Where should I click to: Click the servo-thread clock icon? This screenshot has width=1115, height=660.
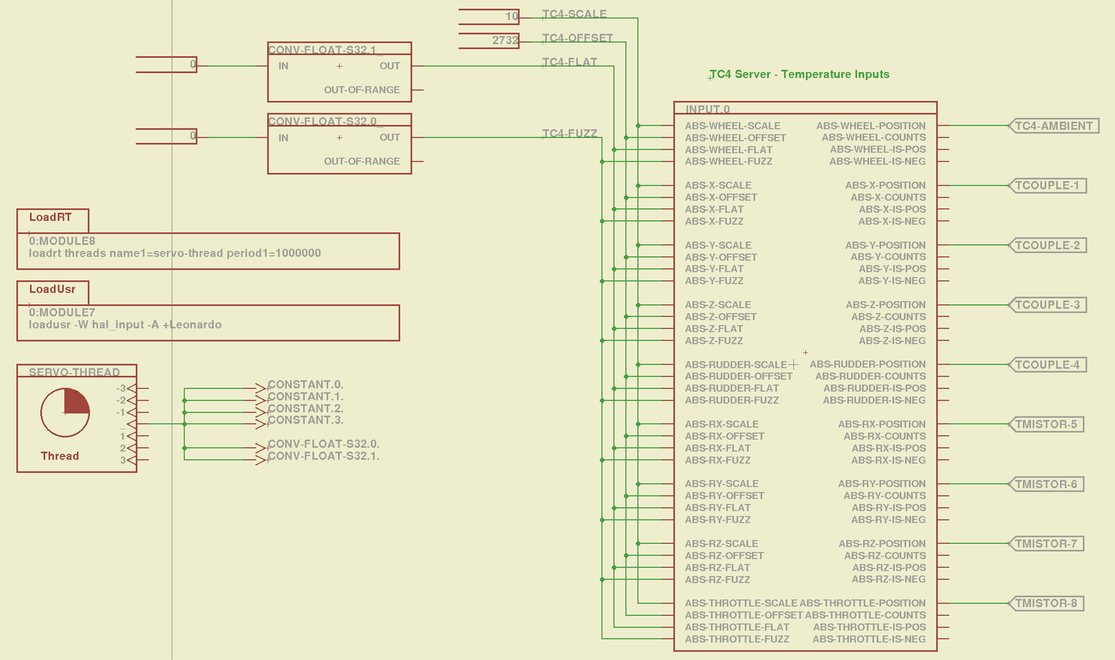coord(65,413)
